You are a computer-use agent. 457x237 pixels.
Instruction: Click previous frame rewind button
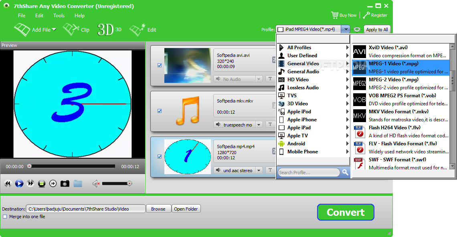8,183
